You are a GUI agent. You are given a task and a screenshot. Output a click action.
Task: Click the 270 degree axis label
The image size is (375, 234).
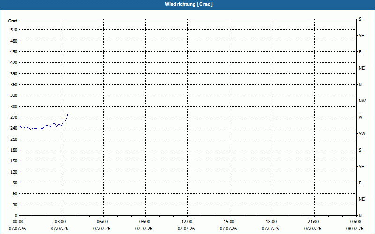click(14, 117)
